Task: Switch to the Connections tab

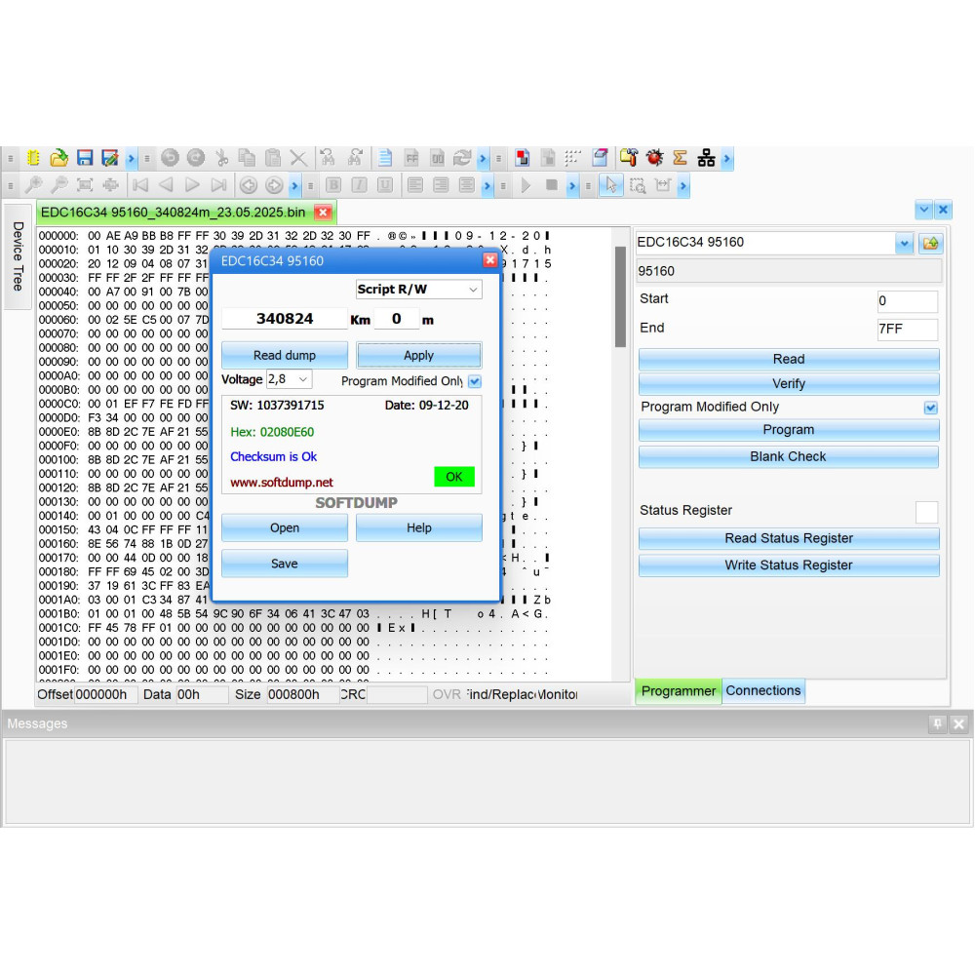Action: pos(763,691)
